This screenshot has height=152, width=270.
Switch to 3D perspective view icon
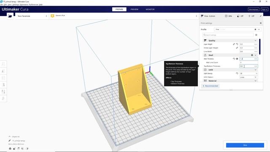tap(10, 149)
